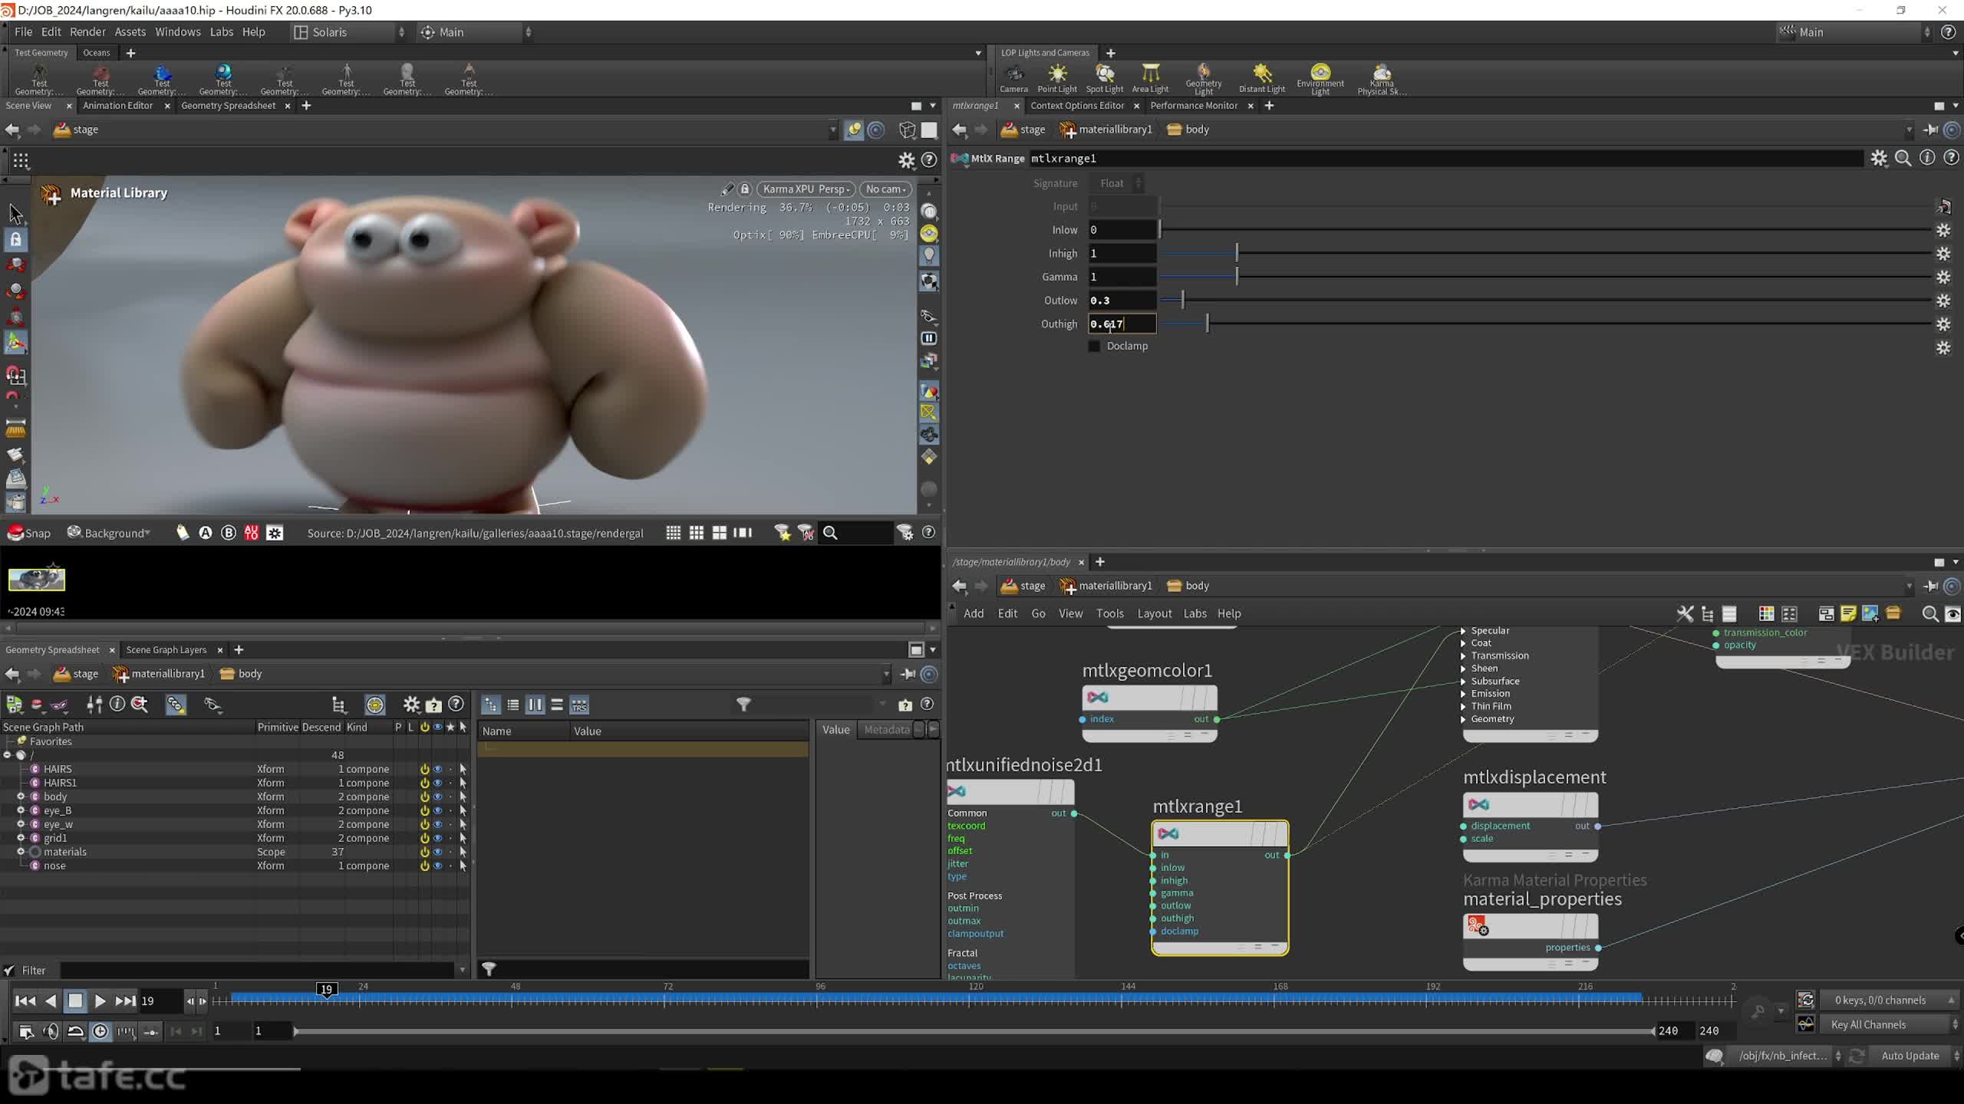Toggle real time playback clock icon

[x=101, y=1031]
